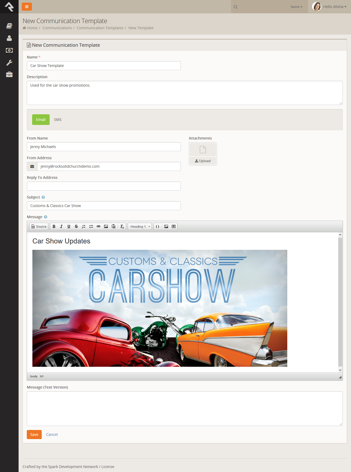Open the People icon in the sidebar
Viewport: 351px width, 472px height.
(x=9, y=38)
